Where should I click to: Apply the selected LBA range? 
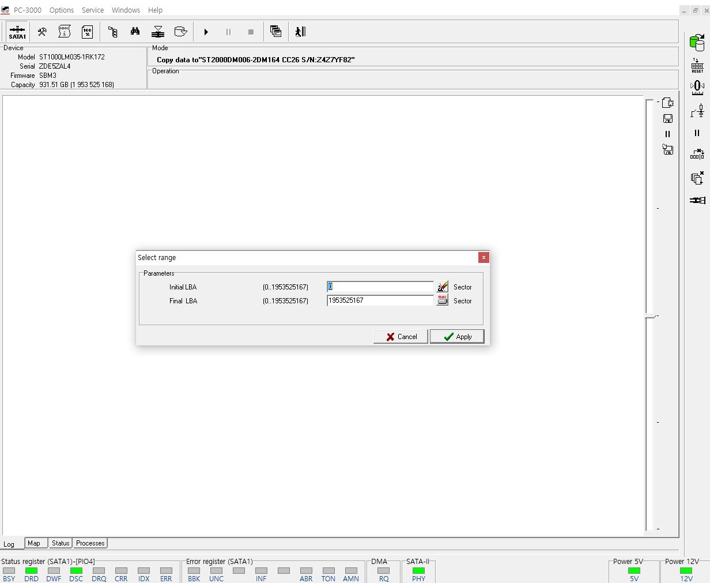[x=457, y=337]
